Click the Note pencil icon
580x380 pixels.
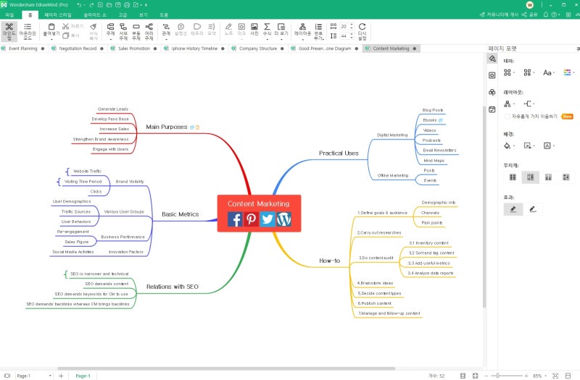[228, 27]
